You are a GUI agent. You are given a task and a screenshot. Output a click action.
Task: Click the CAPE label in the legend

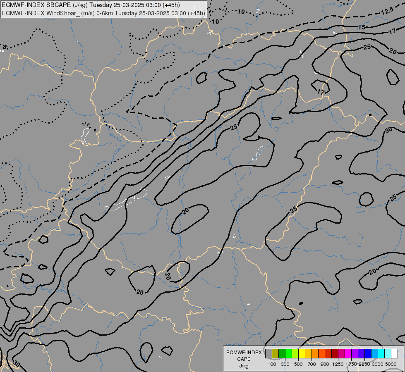(244, 359)
